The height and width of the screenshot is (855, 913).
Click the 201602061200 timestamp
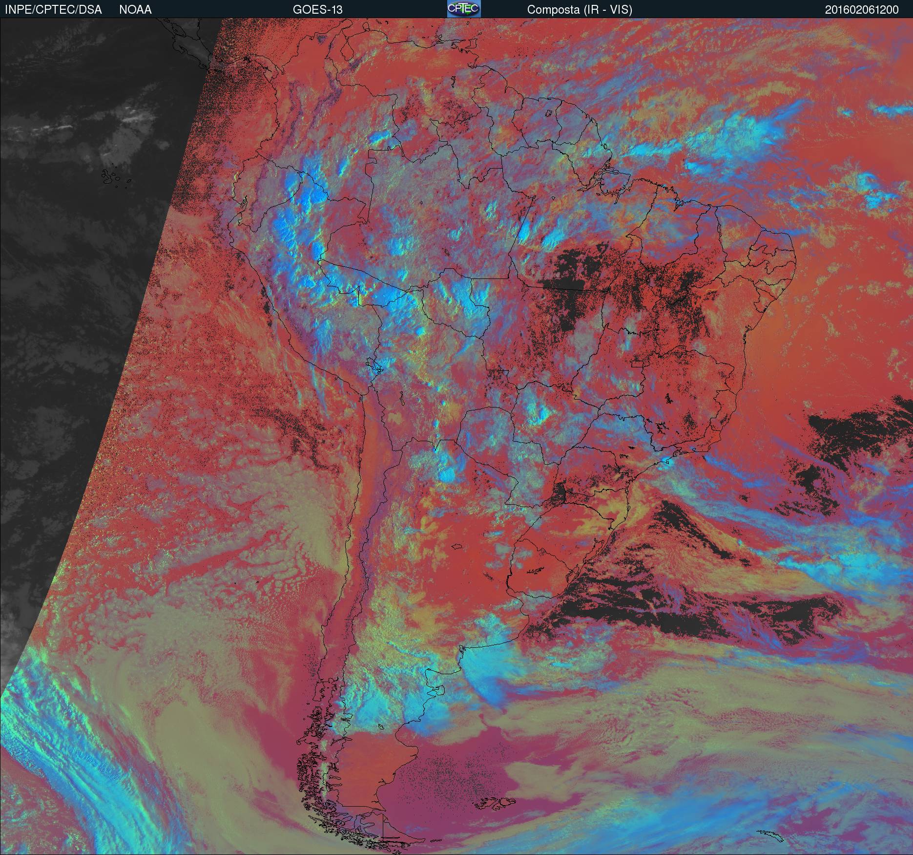(x=862, y=10)
